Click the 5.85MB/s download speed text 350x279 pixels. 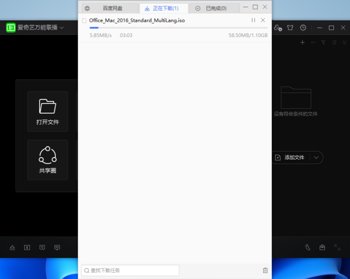point(101,36)
